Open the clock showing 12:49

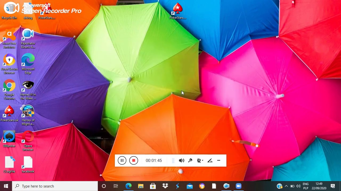(319, 186)
